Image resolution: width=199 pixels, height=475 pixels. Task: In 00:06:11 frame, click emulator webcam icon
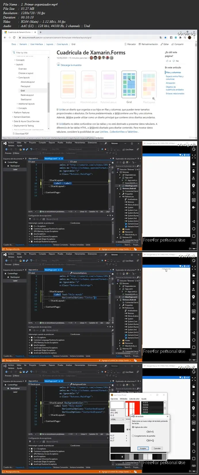pos(194,296)
